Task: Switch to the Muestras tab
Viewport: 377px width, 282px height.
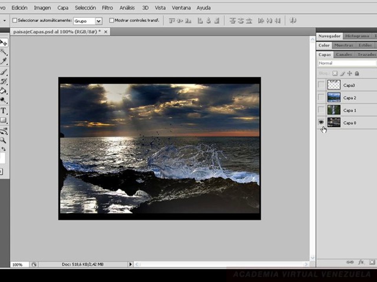Action: pos(344,45)
